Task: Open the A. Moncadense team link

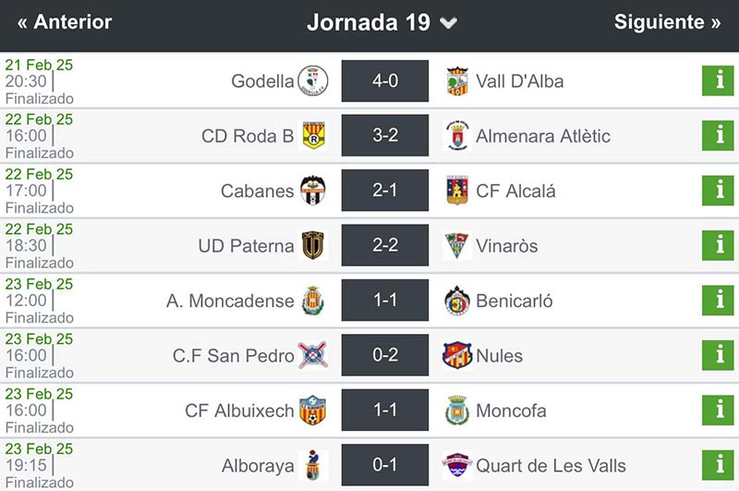Action: point(230,301)
